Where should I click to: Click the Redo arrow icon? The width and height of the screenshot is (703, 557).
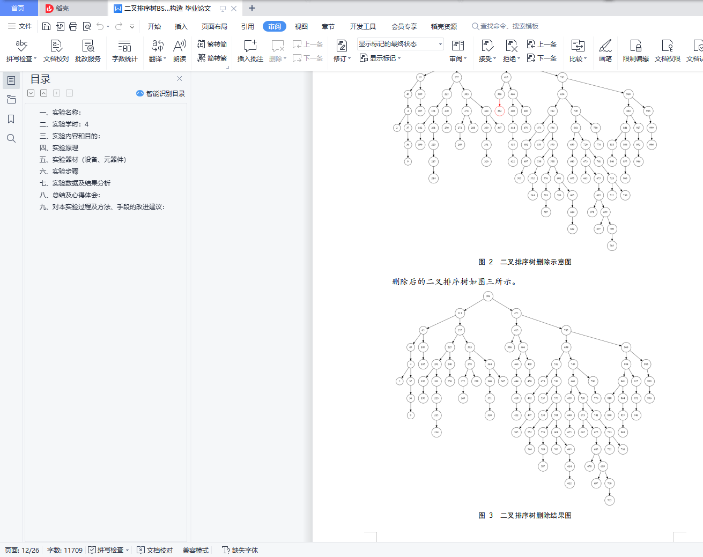coord(119,26)
